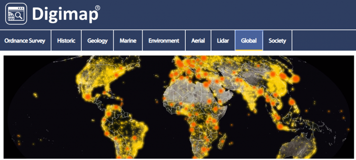This screenshot has width=356, height=160.
Task: Click the Digimap title text
Action: point(65,14)
